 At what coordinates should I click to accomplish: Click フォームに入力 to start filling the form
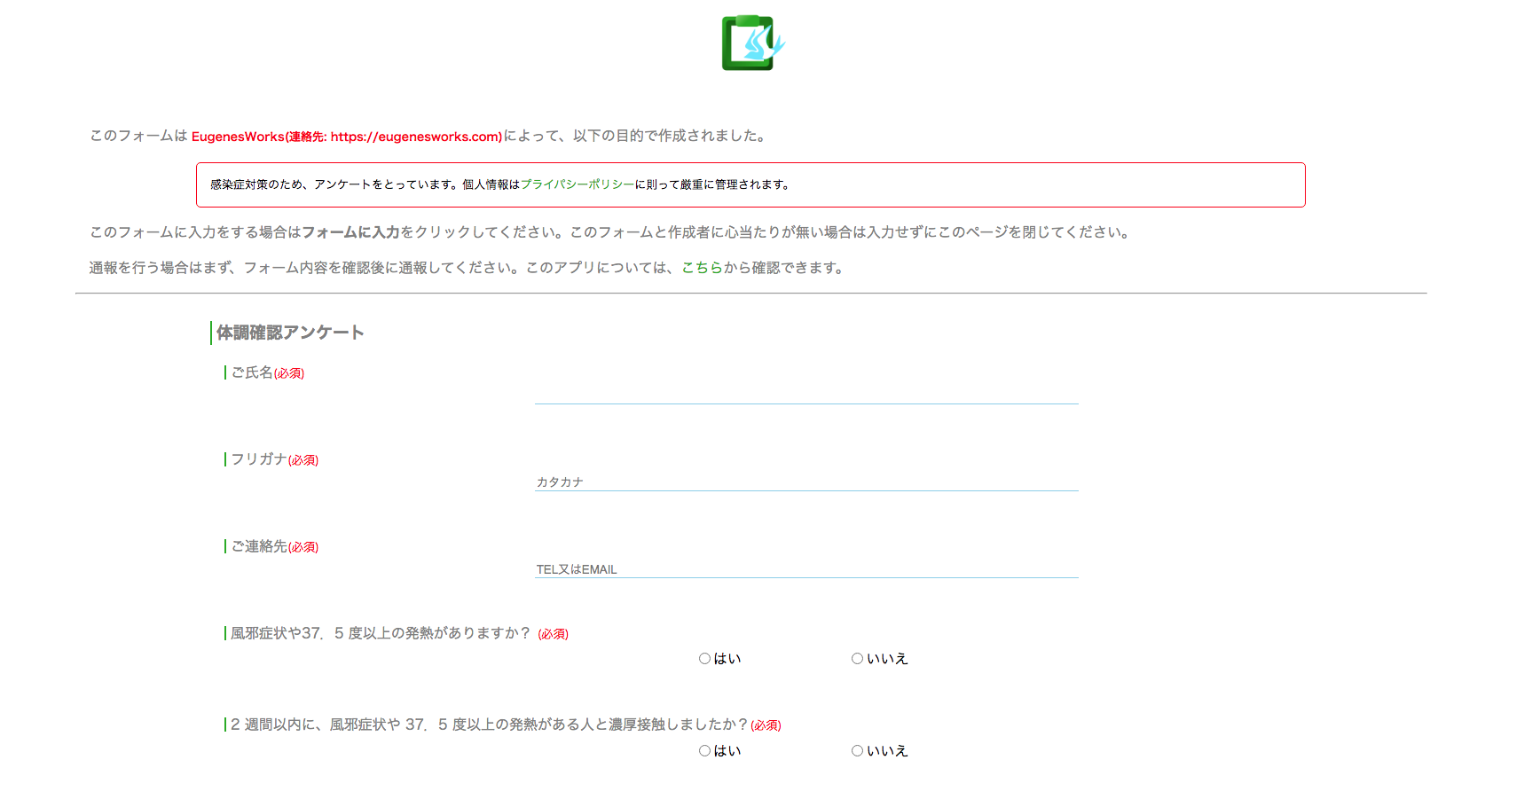click(351, 232)
